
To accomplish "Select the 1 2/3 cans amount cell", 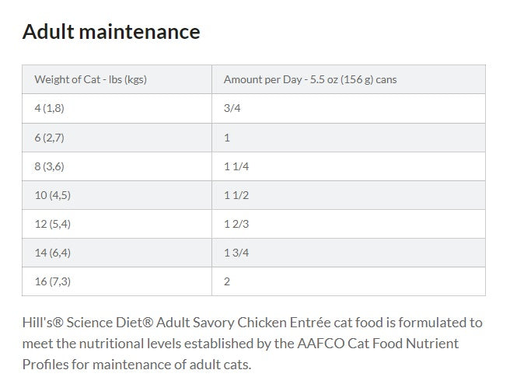I will (x=236, y=224).
